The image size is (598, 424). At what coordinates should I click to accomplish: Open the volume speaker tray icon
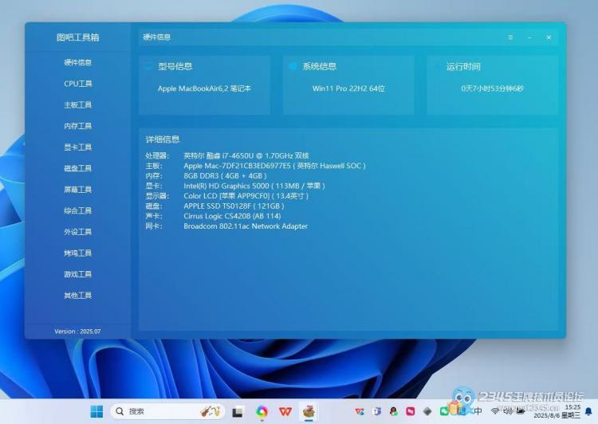pyautogui.click(x=508, y=411)
